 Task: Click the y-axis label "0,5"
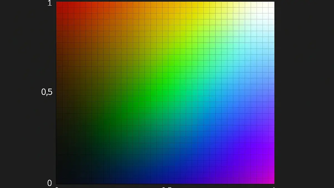click(x=47, y=93)
